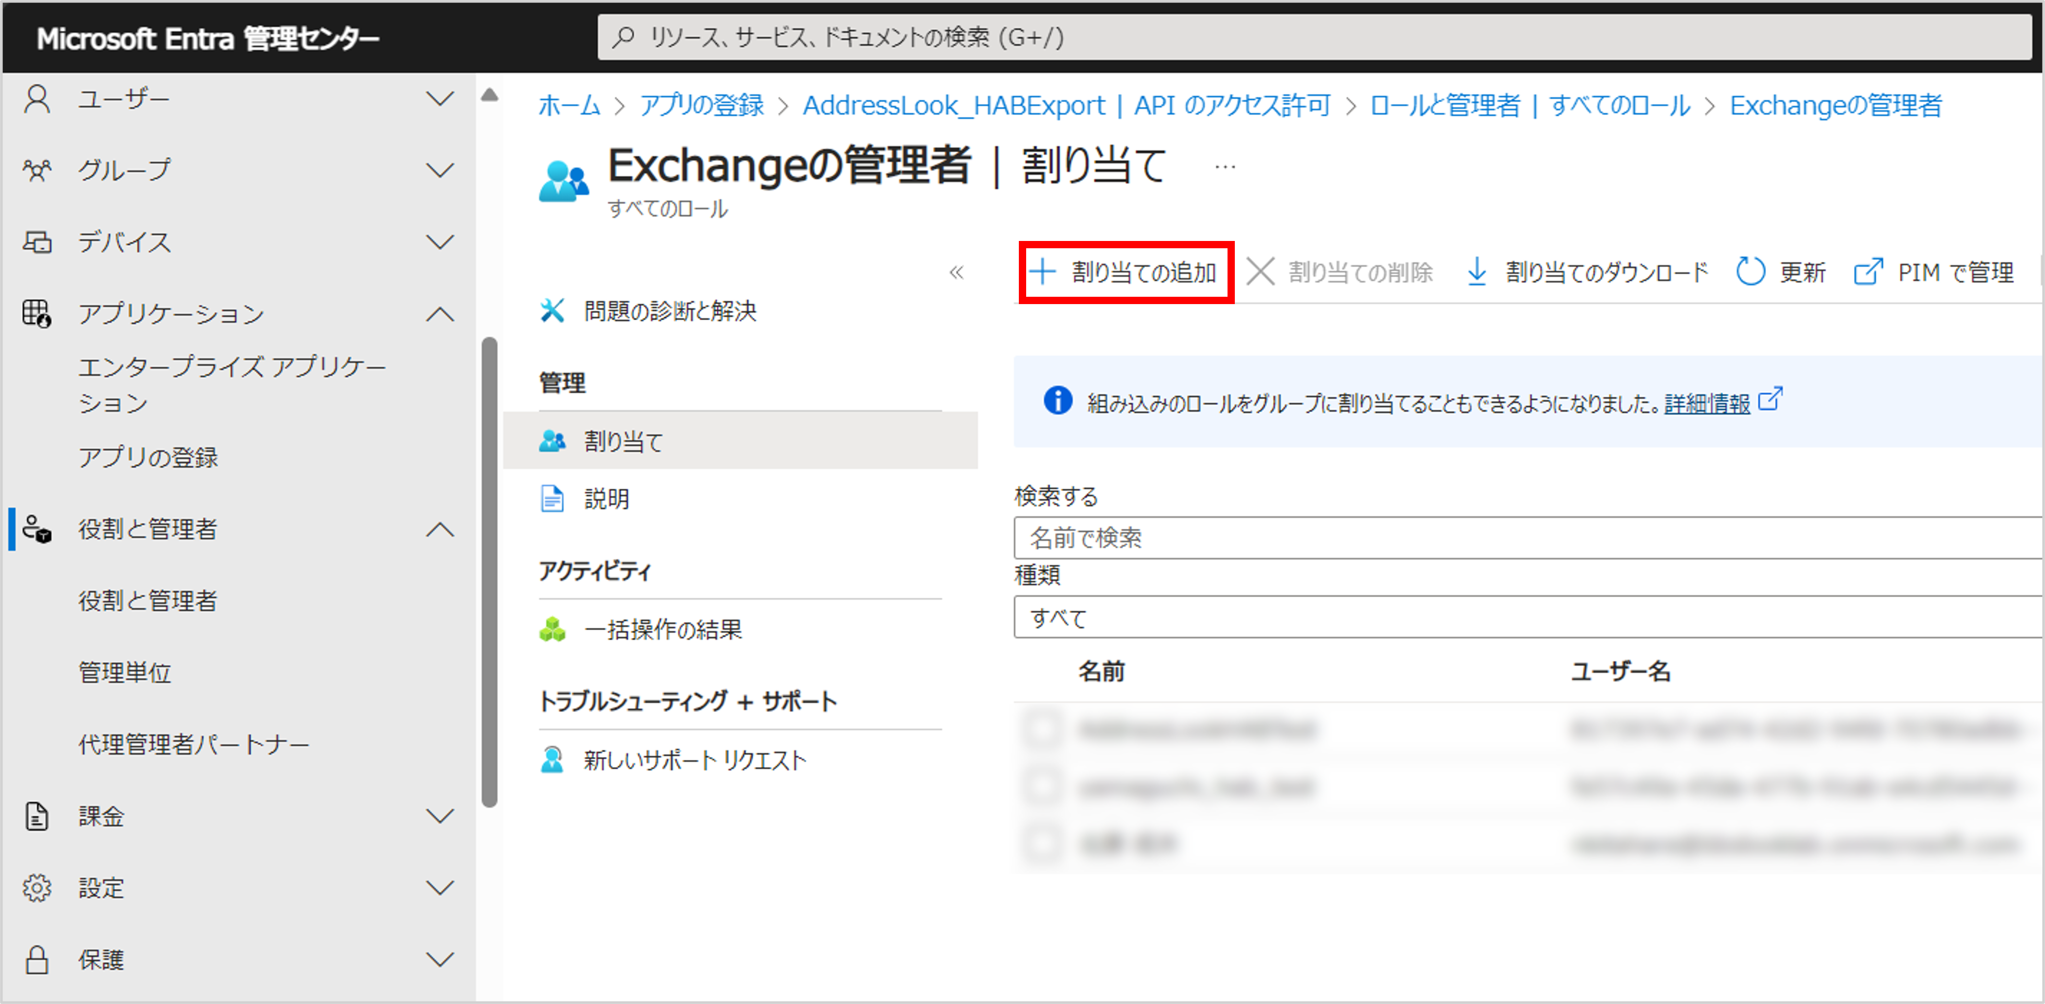This screenshot has width=2045, height=1004.
Task: Check the second blurred row checkbox
Action: tap(1042, 787)
